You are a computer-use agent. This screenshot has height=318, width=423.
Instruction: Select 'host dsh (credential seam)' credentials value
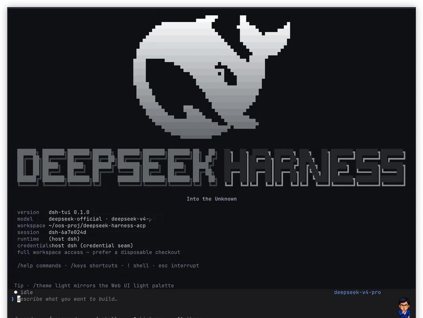point(92,245)
